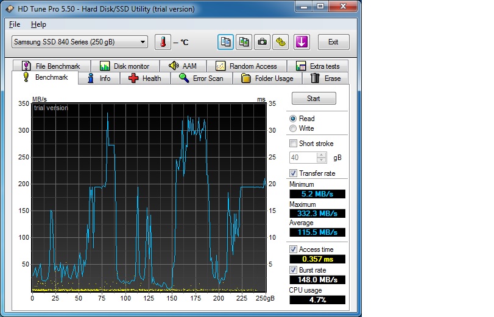Click the Health tab's red cross icon
Viewport: 494px width, 317px height.
tap(133, 78)
